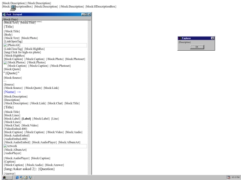Click the {block:Source} line

click(x=13, y=78)
